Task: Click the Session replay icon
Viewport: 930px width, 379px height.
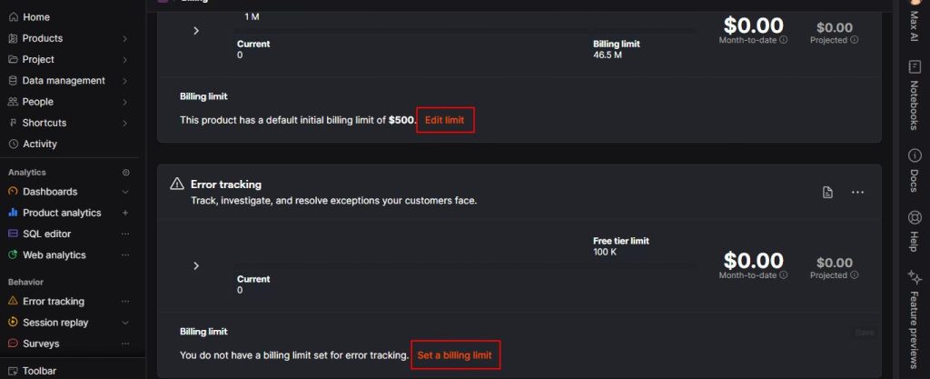Action: click(13, 323)
